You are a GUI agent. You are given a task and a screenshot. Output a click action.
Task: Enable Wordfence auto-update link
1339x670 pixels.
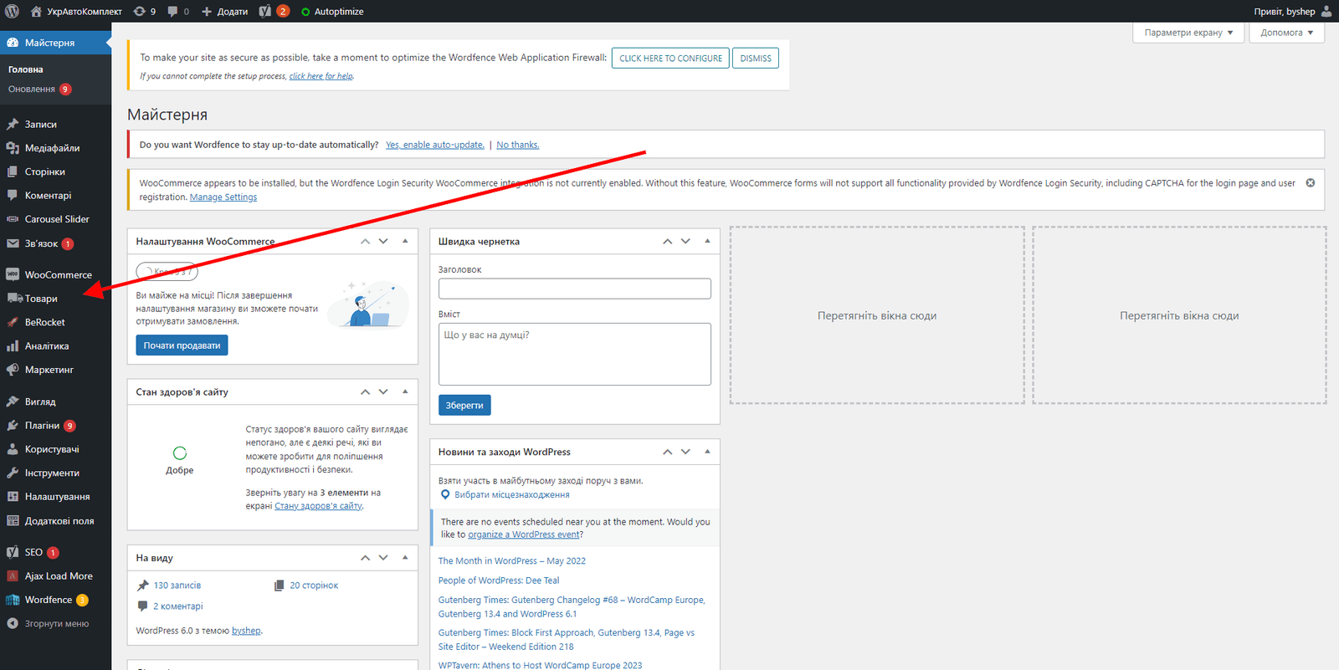coord(435,145)
